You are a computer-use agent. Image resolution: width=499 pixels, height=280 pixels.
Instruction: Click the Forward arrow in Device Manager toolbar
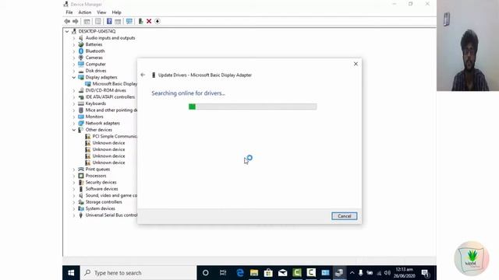76,21
